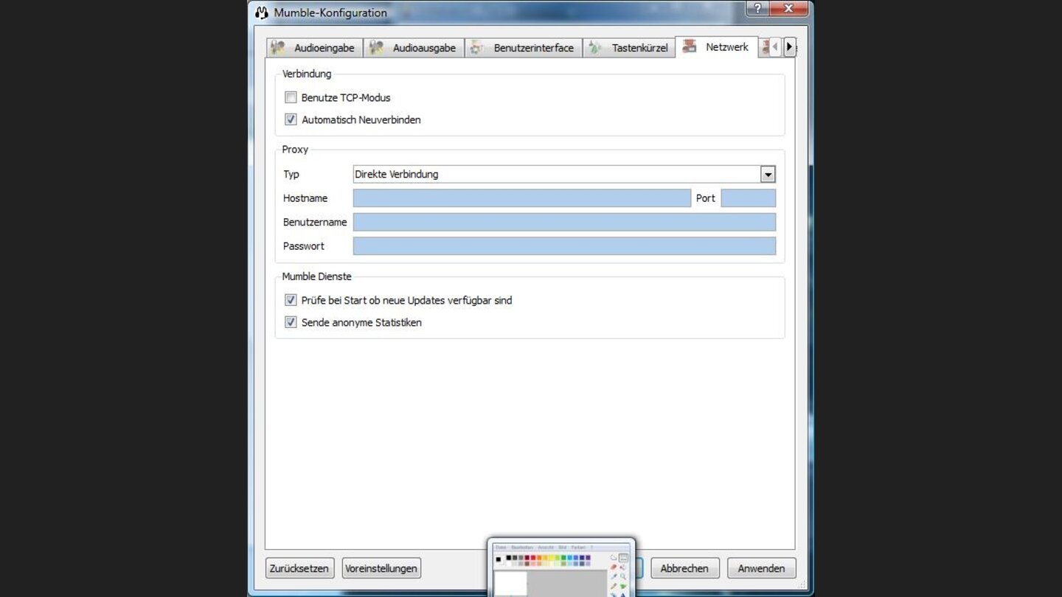Toggle Sende anonyme Statistiken checkbox
The height and width of the screenshot is (597, 1062).
tap(291, 322)
